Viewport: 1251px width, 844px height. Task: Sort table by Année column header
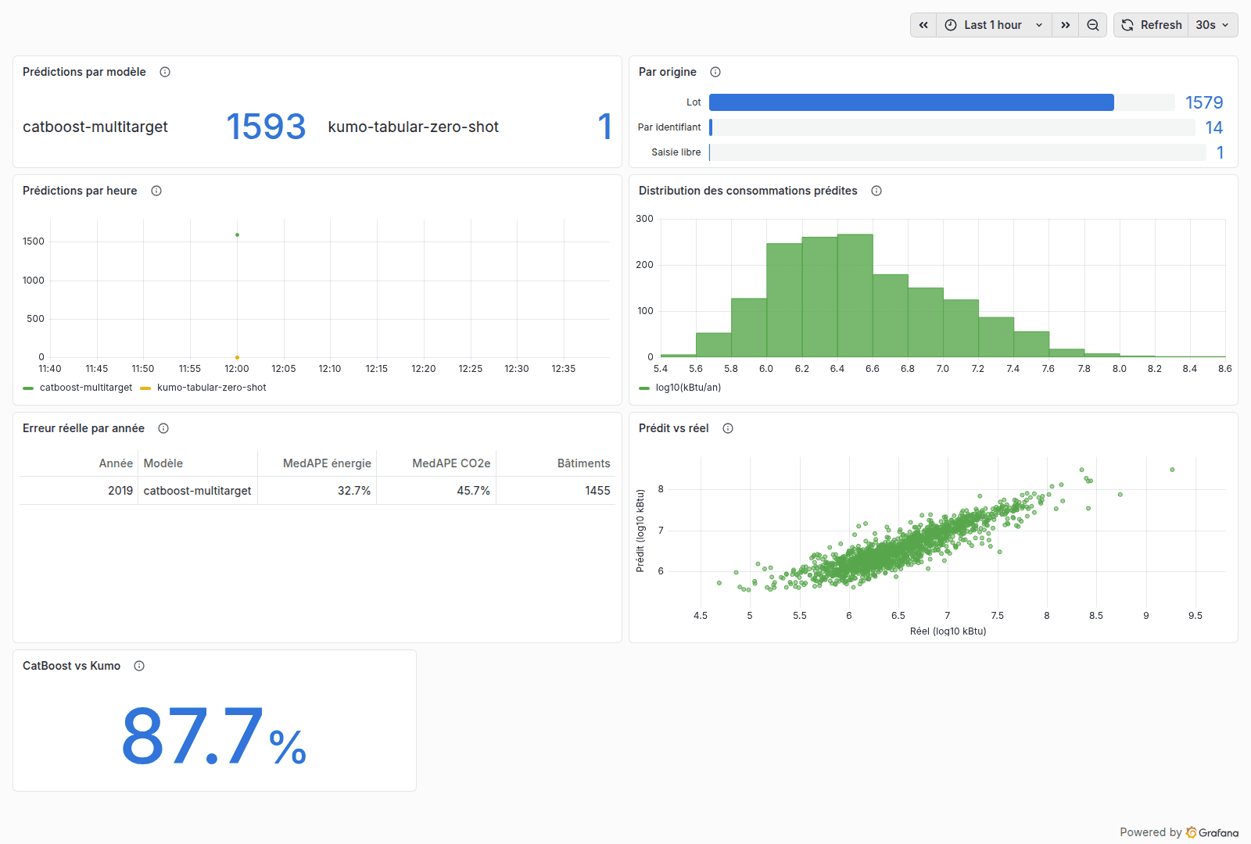coord(116,463)
